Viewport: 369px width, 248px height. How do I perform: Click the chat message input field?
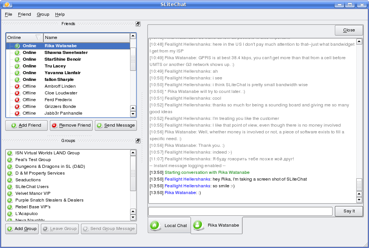pyautogui.click(x=240, y=211)
